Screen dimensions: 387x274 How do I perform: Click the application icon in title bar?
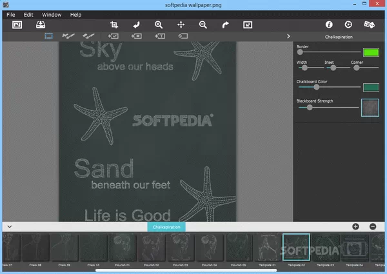[x=5, y=5]
